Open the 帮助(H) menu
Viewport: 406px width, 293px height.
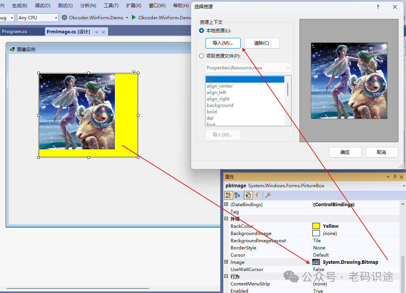[181, 5]
